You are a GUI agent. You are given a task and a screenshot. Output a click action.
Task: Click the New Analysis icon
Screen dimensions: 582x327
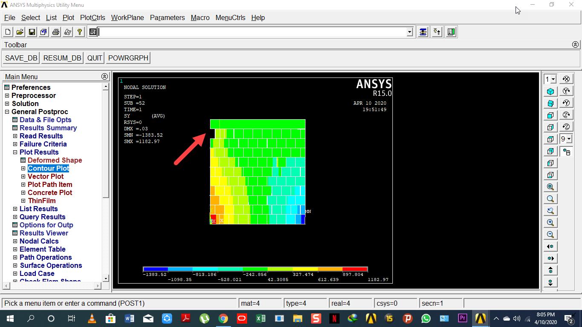[8, 32]
